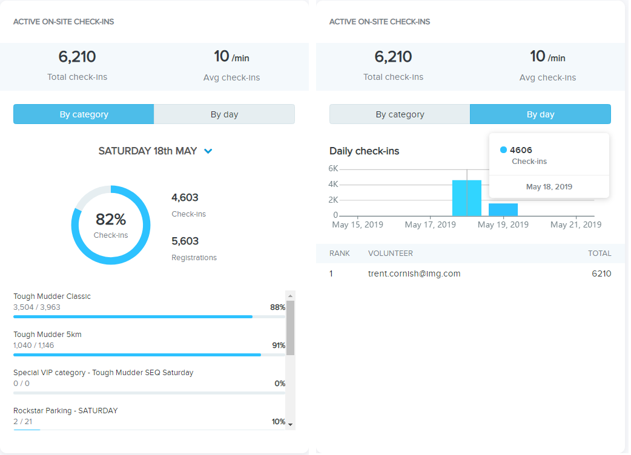Click the Daily check-ins chart title
This screenshot has width=631, height=455.
[364, 151]
